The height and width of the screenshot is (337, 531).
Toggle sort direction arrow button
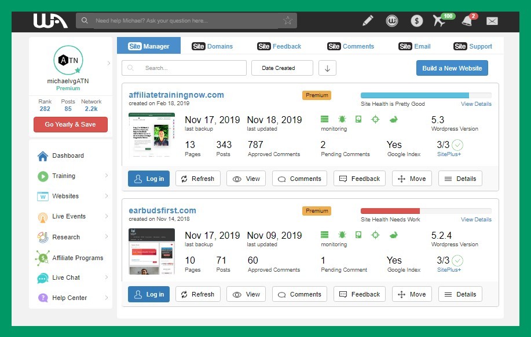327,68
